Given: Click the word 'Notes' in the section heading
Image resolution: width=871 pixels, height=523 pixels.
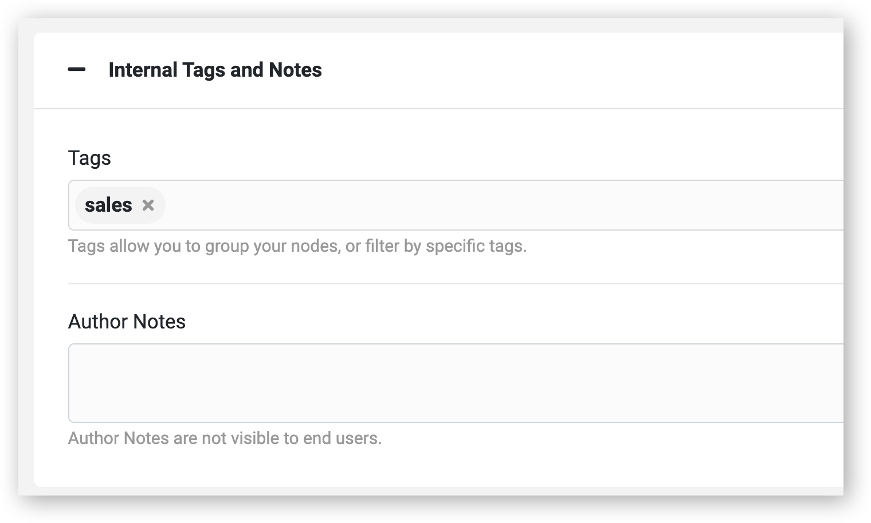Looking at the screenshot, I should pyautogui.click(x=295, y=70).
